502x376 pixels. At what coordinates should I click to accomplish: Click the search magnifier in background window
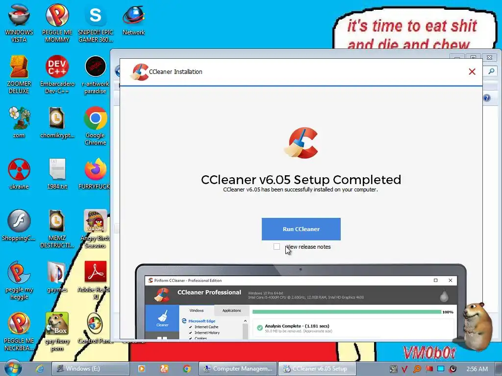click(491, 71)
